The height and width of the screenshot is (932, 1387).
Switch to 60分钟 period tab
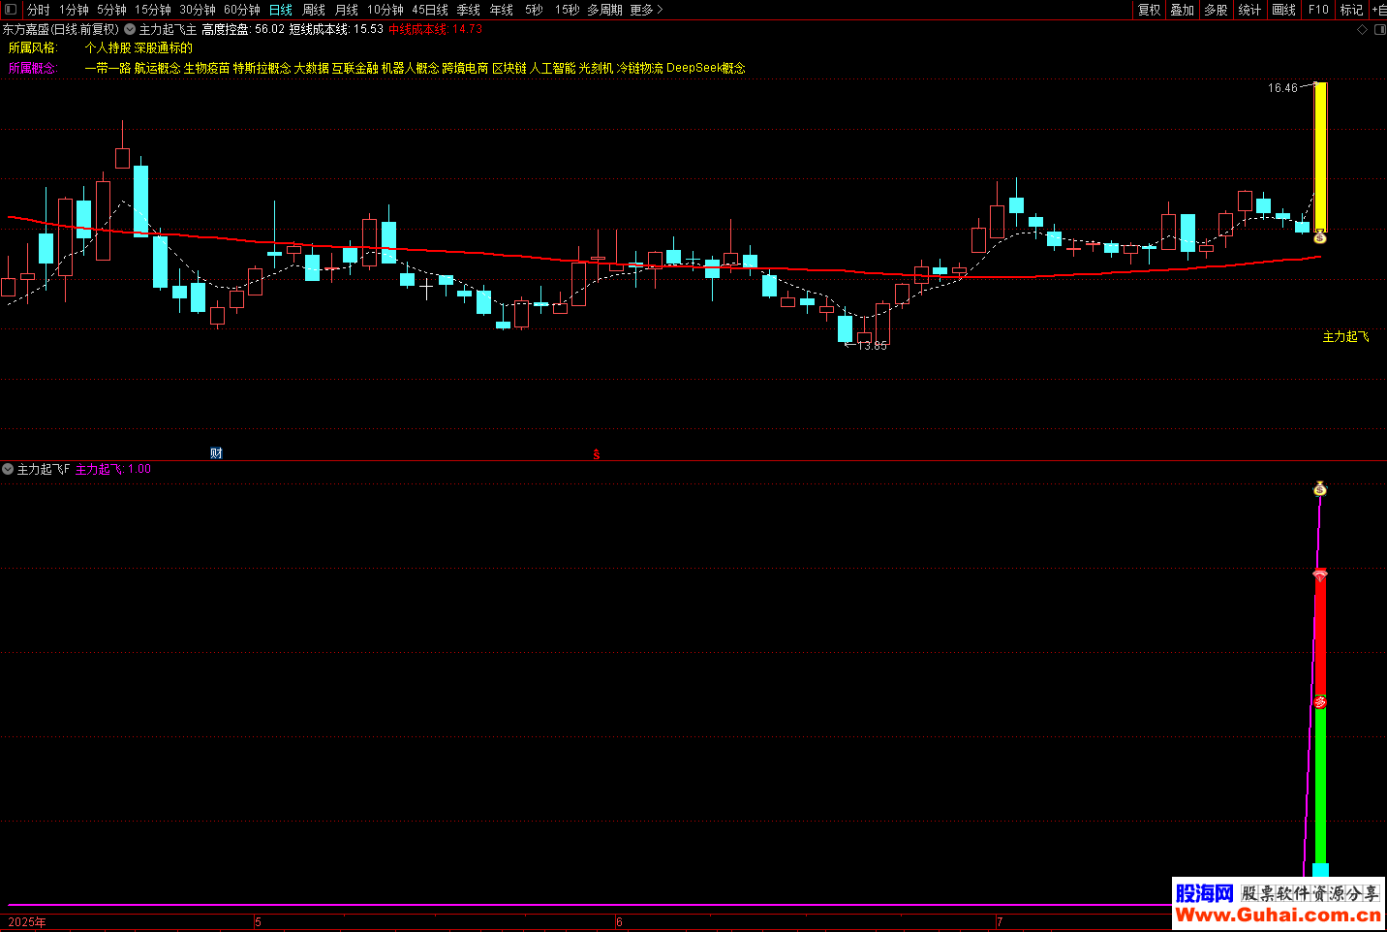[242, 10]
